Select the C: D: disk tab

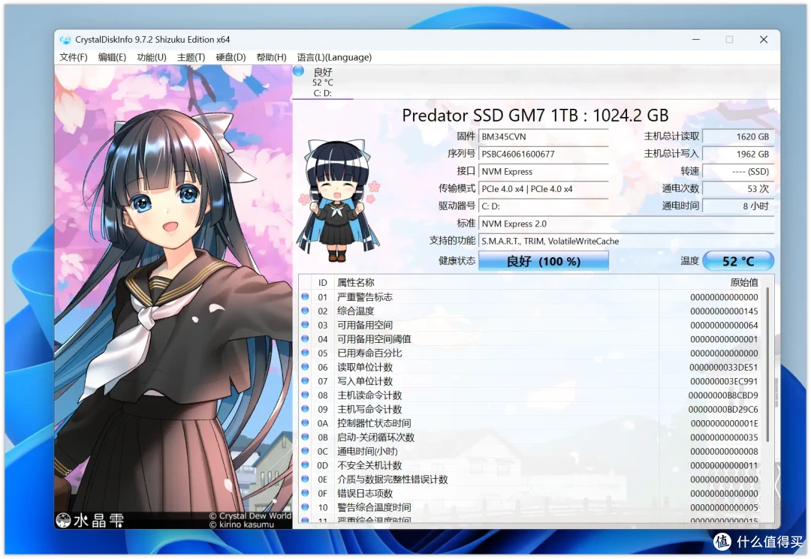coord(323,82)
